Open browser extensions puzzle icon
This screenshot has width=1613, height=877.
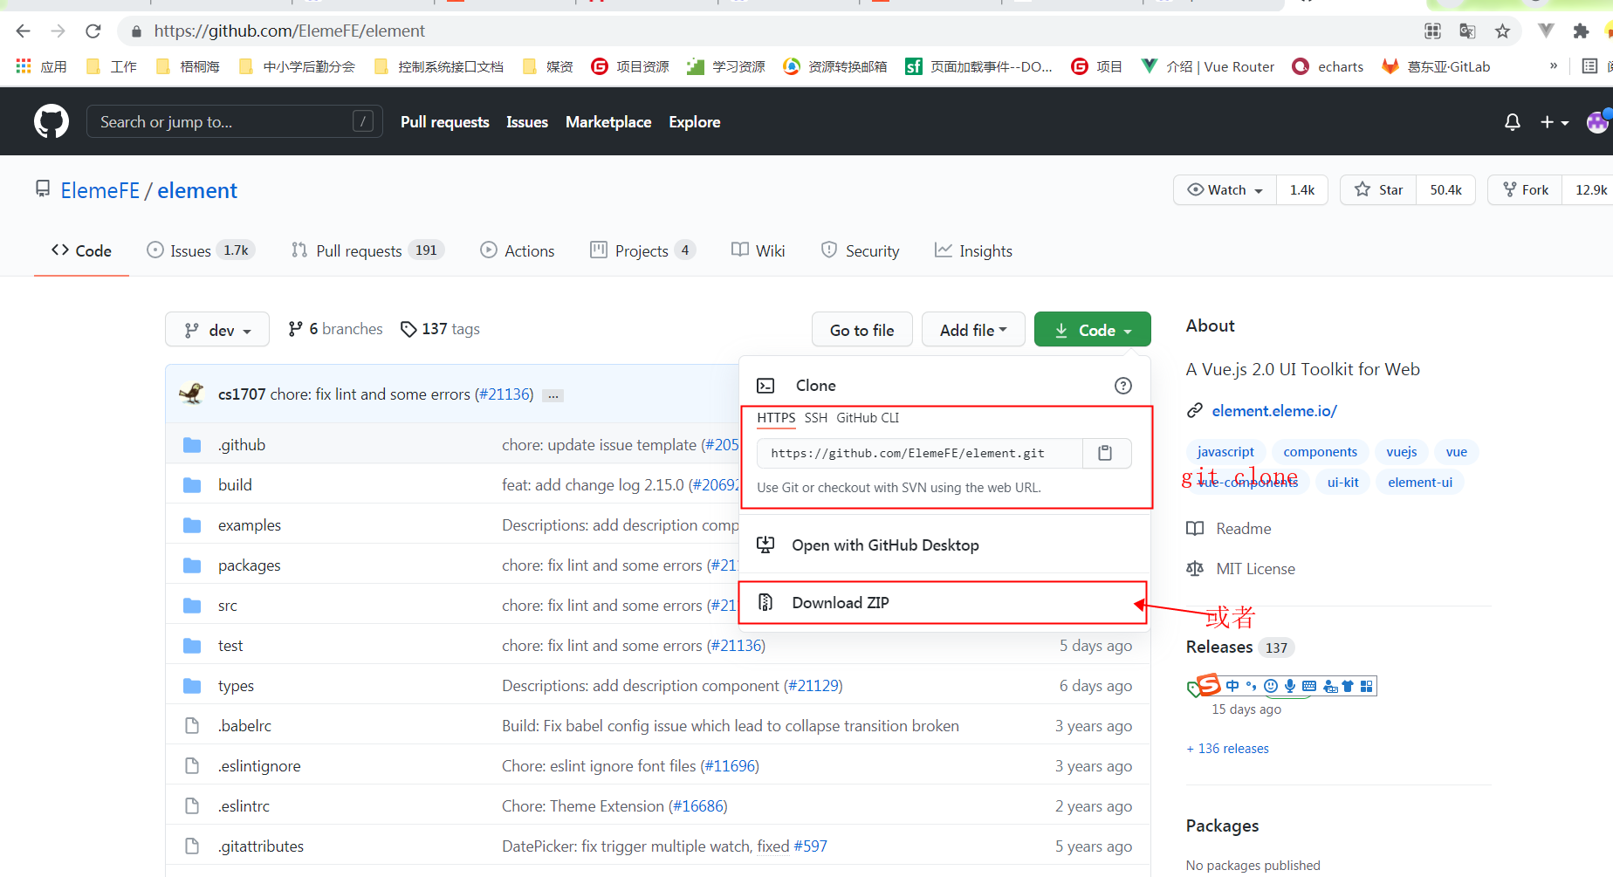[x=1581, y=31]
